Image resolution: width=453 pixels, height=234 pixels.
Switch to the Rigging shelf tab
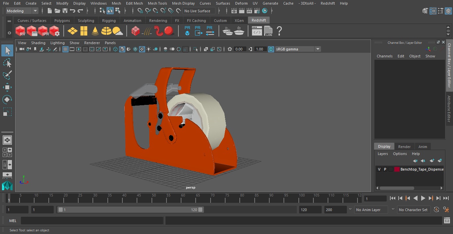tap(109, 21)
